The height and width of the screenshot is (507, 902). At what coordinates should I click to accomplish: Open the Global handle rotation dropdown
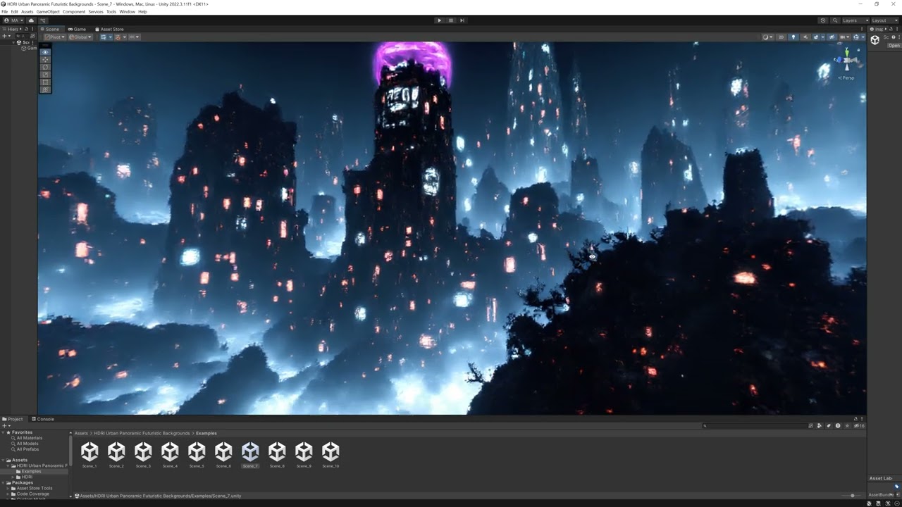click(x=80, y=37)
